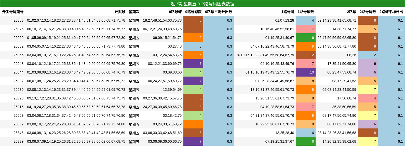The image size is (405, 146).
Task: Select period number 26016
Action: 18,107
